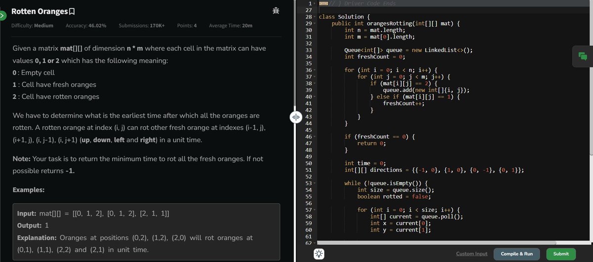Submit the solution
This screenshot has width=593, height=262.
tap(561, 254)
